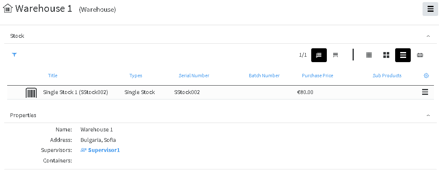Switch to small grid view
Screen dimensions: 439x170
(x=369, y=55)
